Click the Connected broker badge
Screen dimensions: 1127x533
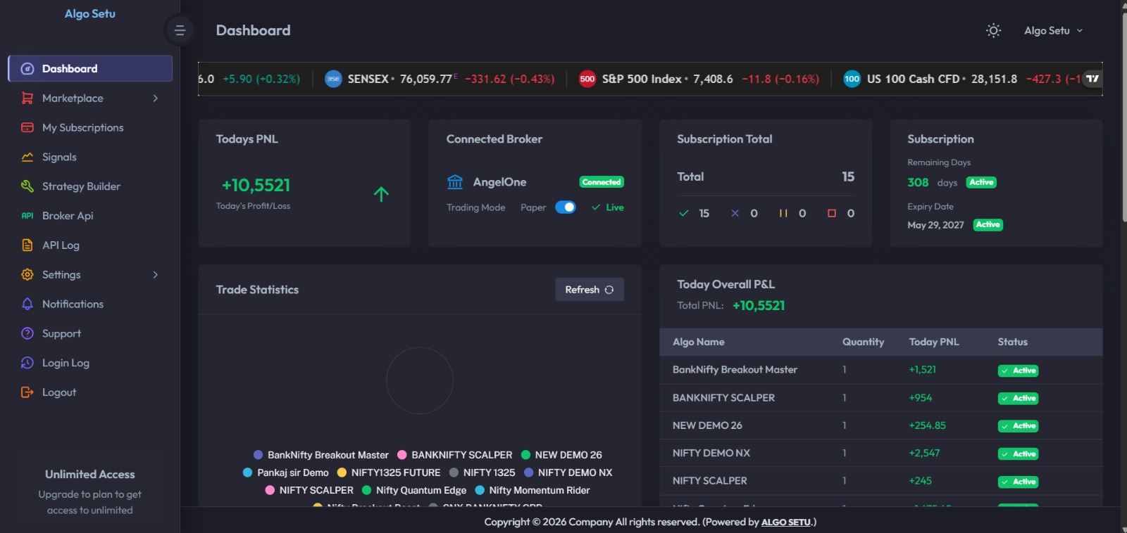[x=602, y=182]
